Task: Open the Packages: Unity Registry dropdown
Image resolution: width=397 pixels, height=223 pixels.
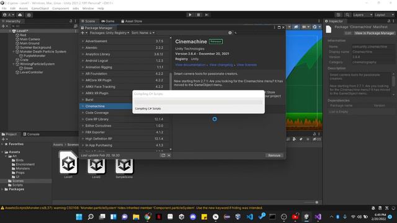Action: point(109,33)
